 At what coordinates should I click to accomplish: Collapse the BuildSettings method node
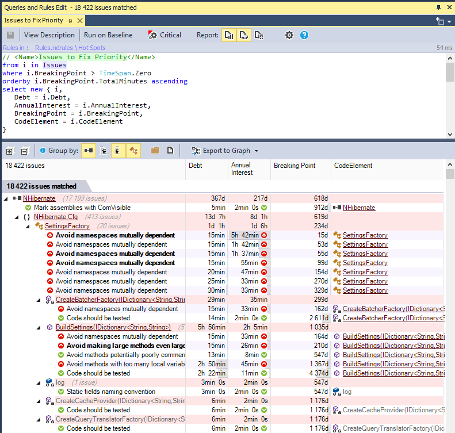tap(39, 328)
